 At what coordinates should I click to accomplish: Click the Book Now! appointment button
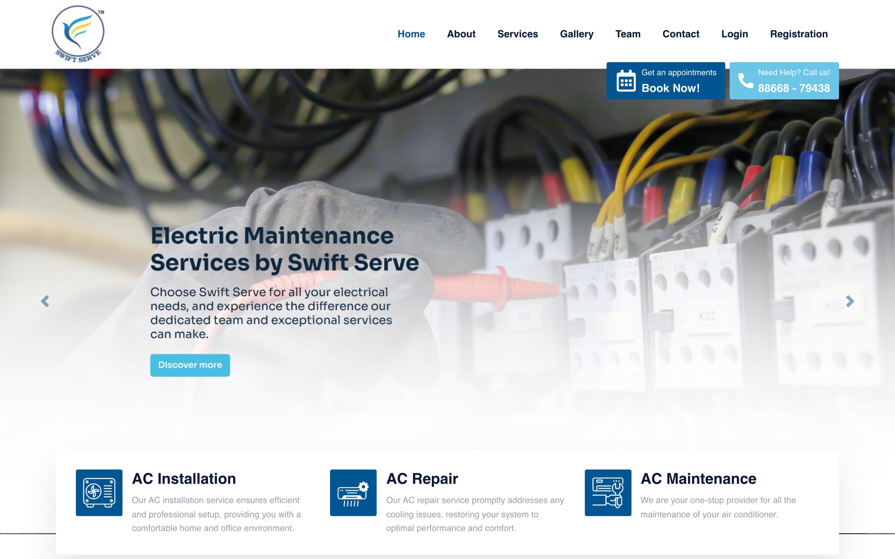pos(666,81)
